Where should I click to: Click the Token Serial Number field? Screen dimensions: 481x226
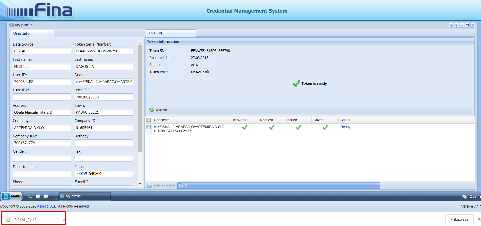(104, 51)
